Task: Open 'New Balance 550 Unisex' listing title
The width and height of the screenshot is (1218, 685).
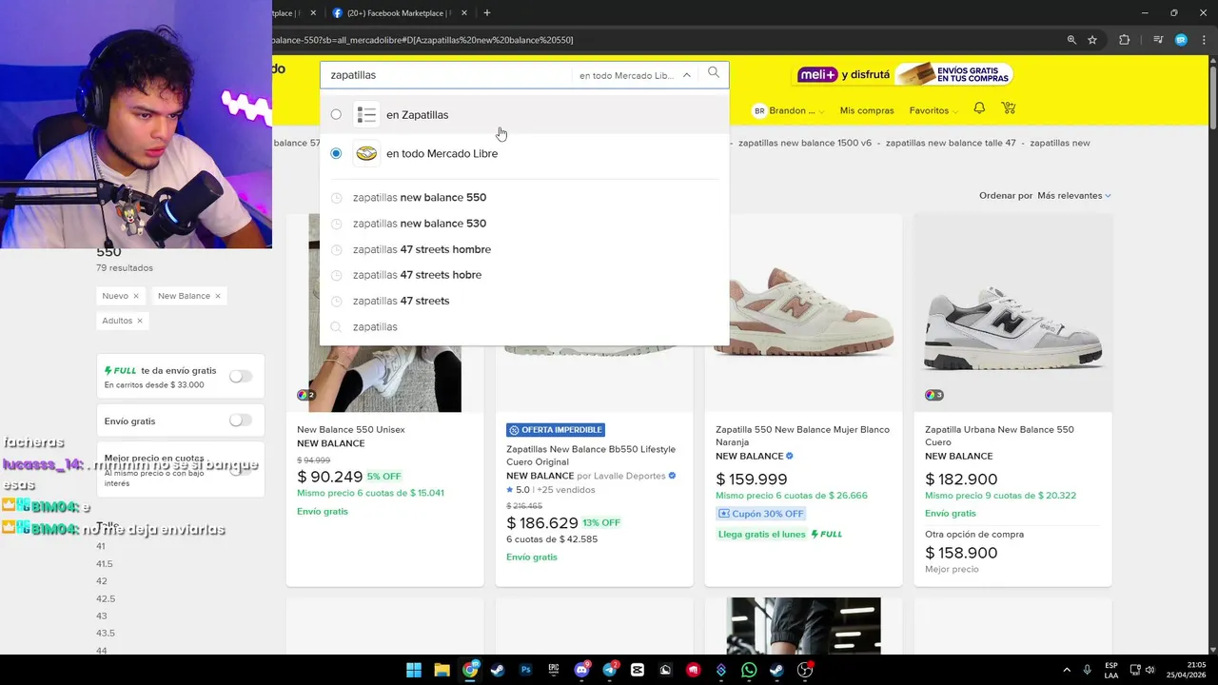Action: point(351,429)
